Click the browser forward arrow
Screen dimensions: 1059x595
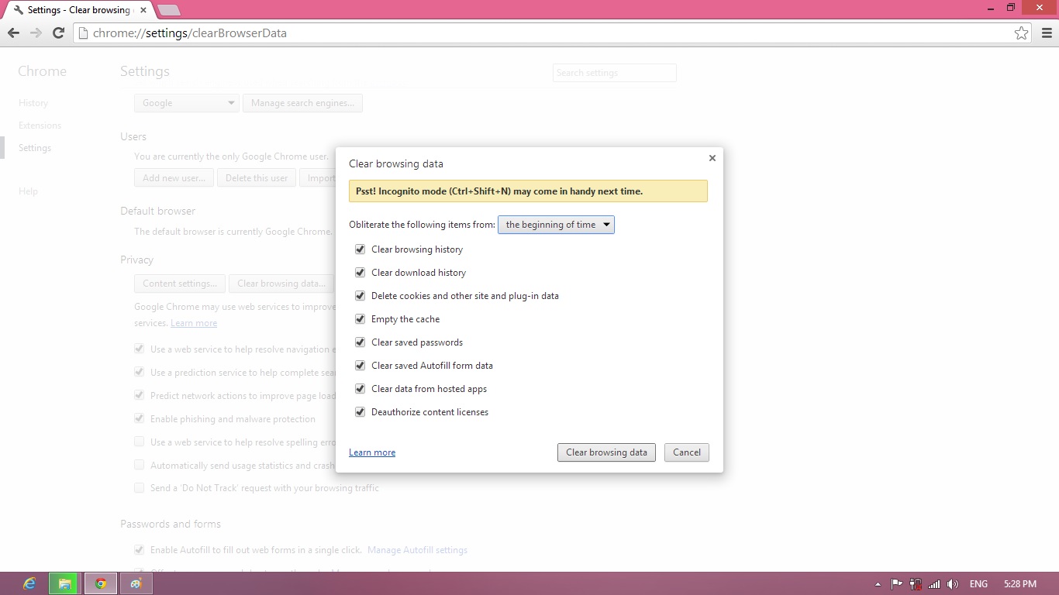[36, 33]
